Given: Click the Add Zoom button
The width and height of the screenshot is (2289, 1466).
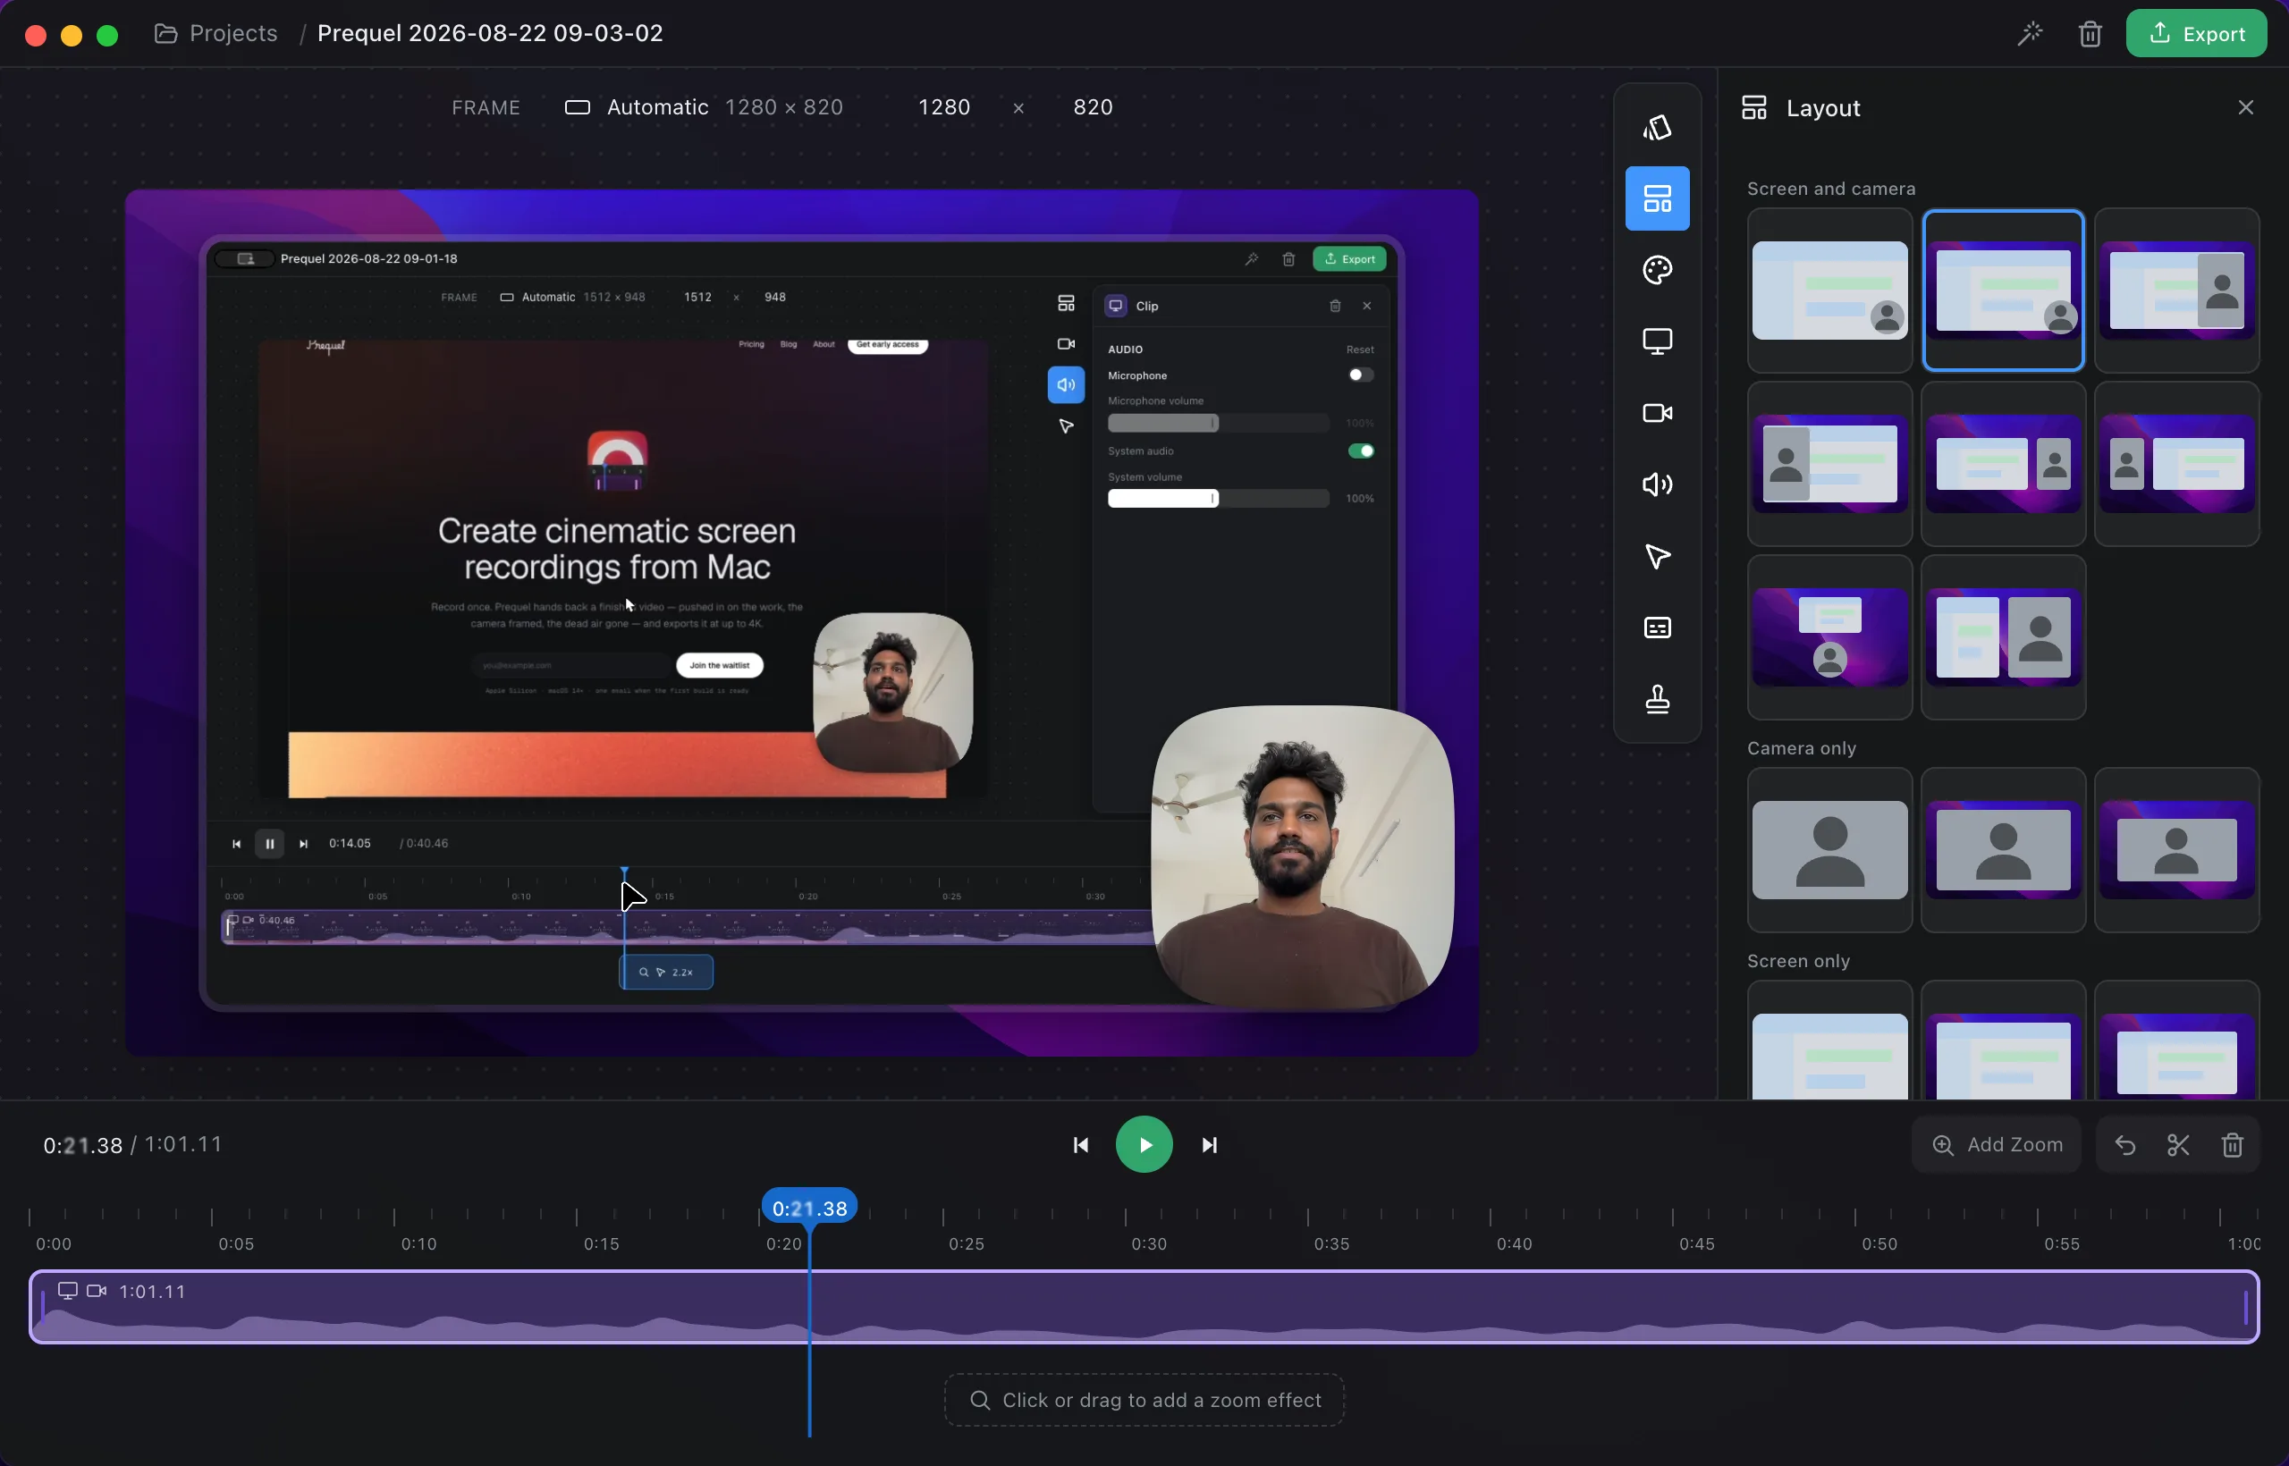Looking at the screenshot, I should [1996, 1145].
